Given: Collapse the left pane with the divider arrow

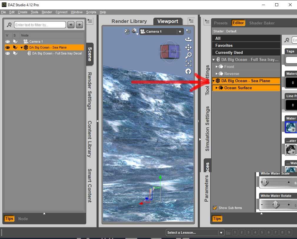Looking at the screenshot, I should point(97,121).
